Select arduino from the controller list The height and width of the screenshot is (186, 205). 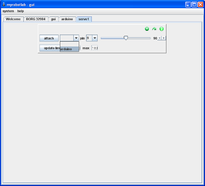[69, 49]
